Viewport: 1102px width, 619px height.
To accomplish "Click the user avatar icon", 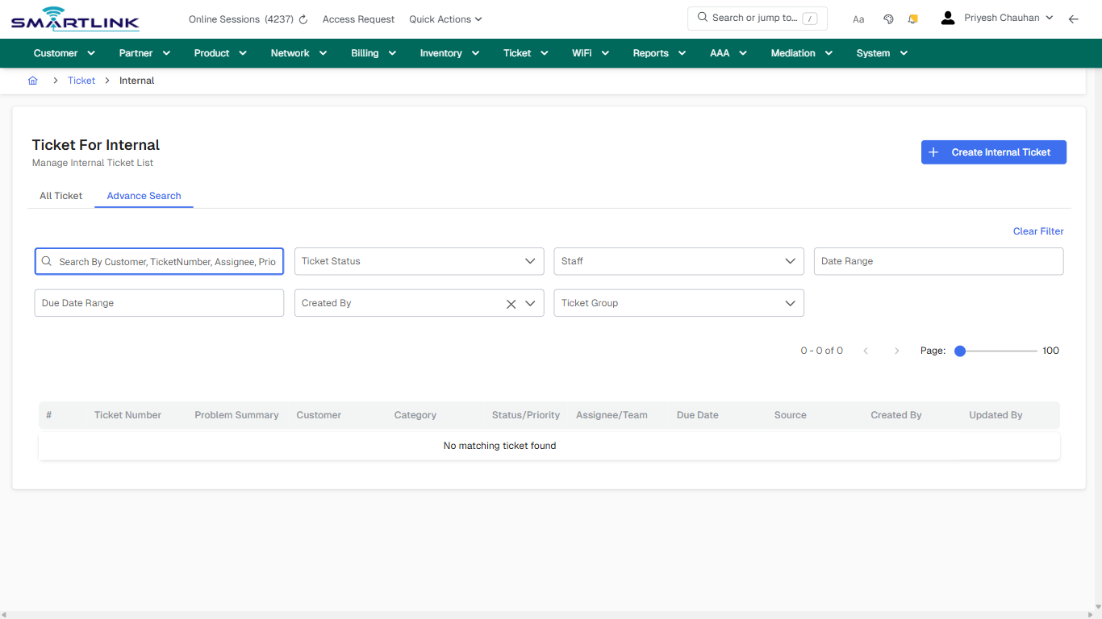I will click(947, 17).
